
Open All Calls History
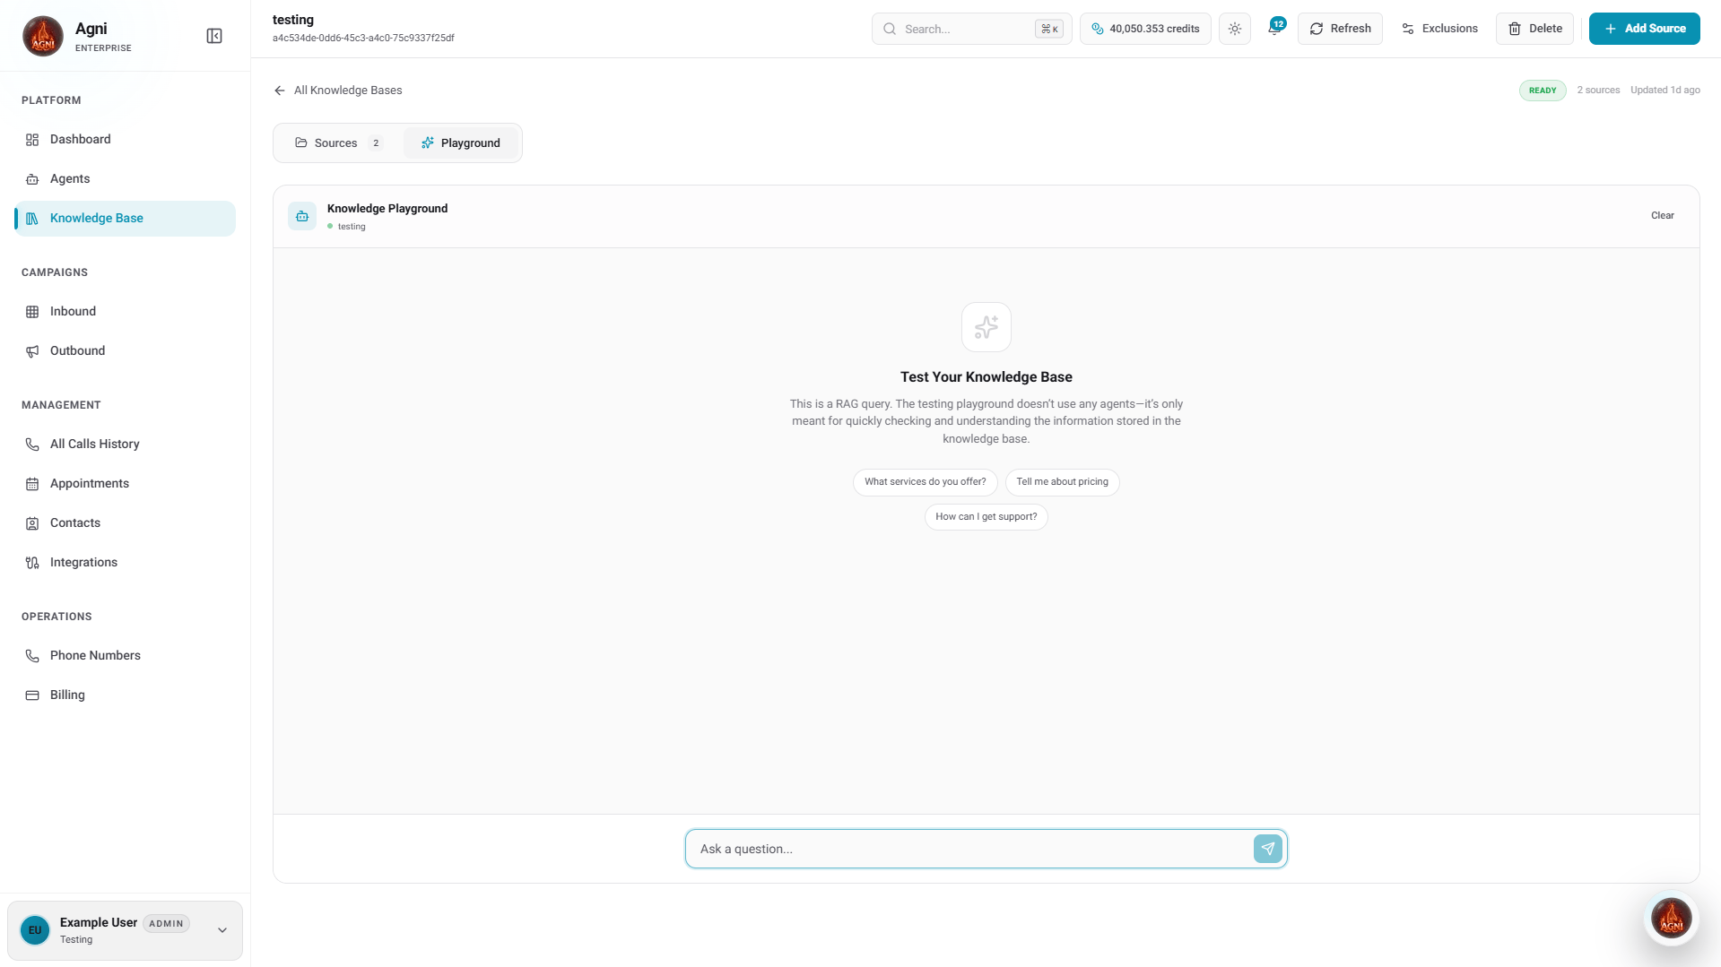point(125,444)
